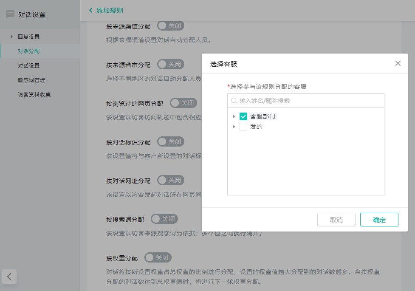Screen dimensions: 415x291
Task: Click the 对话设置 chat bubble icon
Action: pyautogui.click(x=10, y=14)
